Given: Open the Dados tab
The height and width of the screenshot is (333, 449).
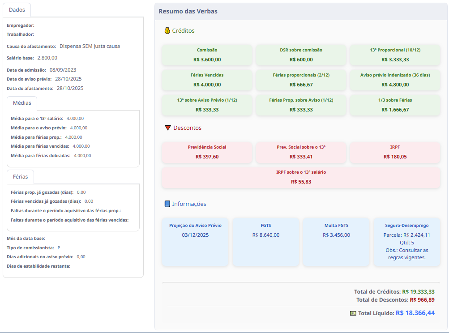Looking at the screenshot, I should (x=17, y=10).
